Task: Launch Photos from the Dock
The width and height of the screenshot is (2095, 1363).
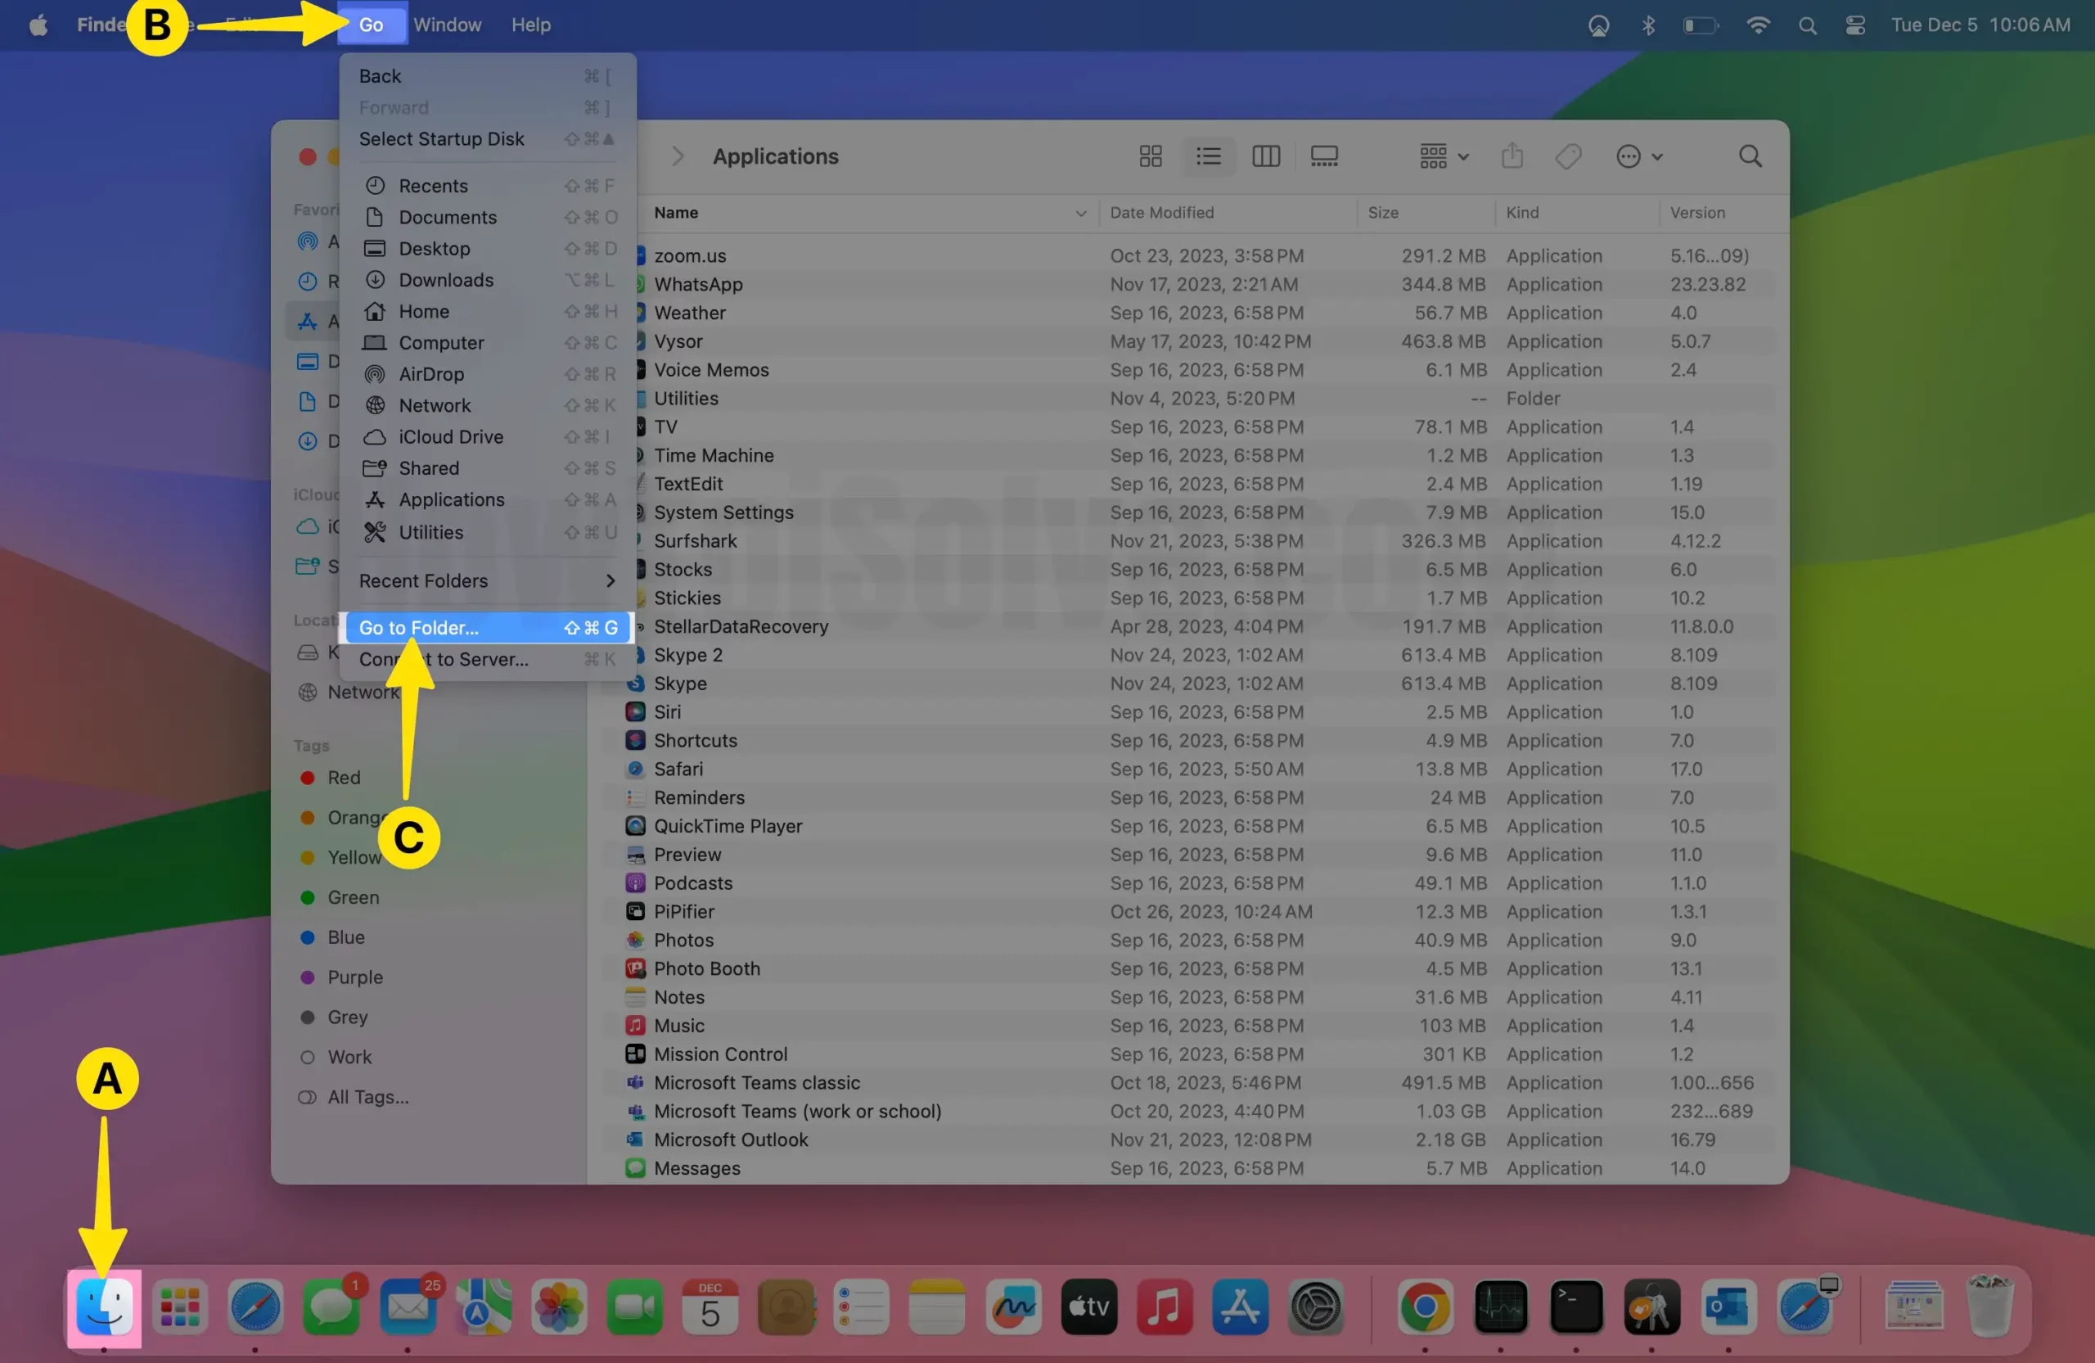Action: pos(559,1307)
